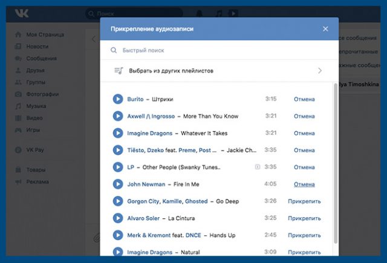The height and width of the screenshot is (263, 387).
Task: Click the back arrow behind dialog
Action: pos(94,39)
